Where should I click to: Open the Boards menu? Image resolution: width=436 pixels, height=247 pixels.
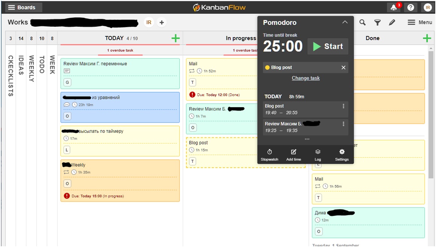point(23,8)
